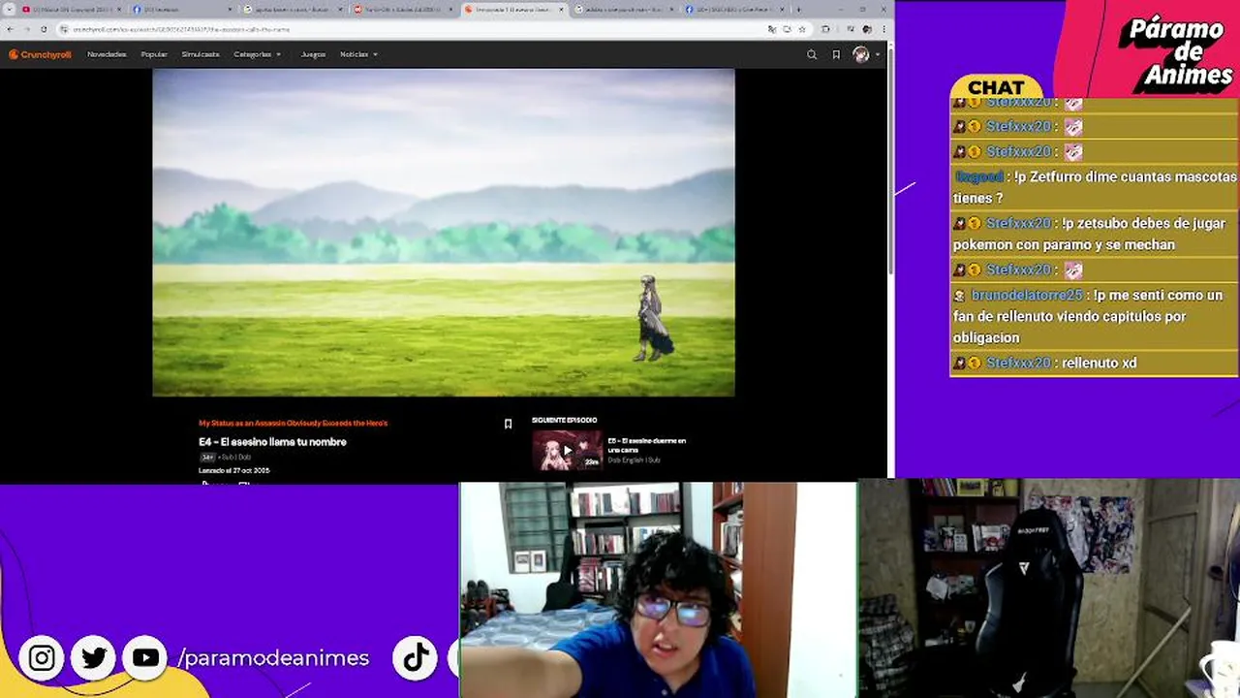Click the Páramo de Animes logo

click(x=1175, y=53)
